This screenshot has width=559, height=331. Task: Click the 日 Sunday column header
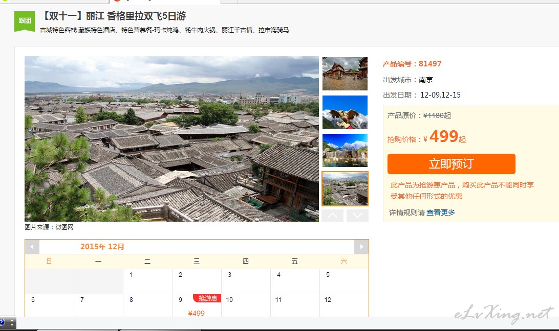(x=49, y=262)
